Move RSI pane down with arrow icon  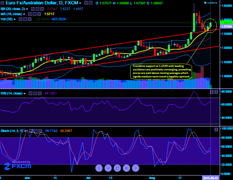point(217,92)
